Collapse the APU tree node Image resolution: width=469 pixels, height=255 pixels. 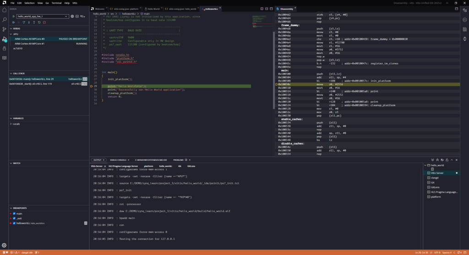point(11,34)
